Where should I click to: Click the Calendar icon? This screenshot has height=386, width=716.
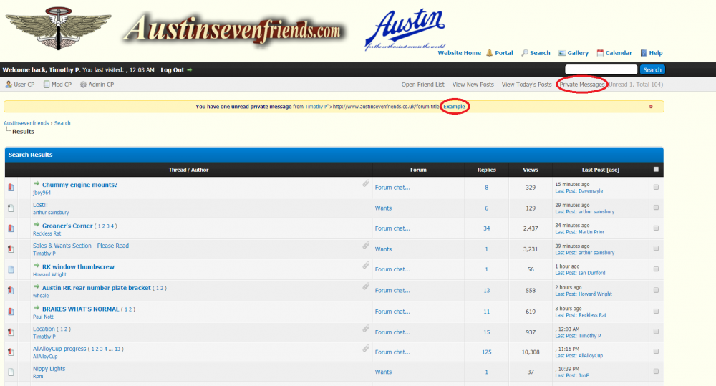pos(600,53)
